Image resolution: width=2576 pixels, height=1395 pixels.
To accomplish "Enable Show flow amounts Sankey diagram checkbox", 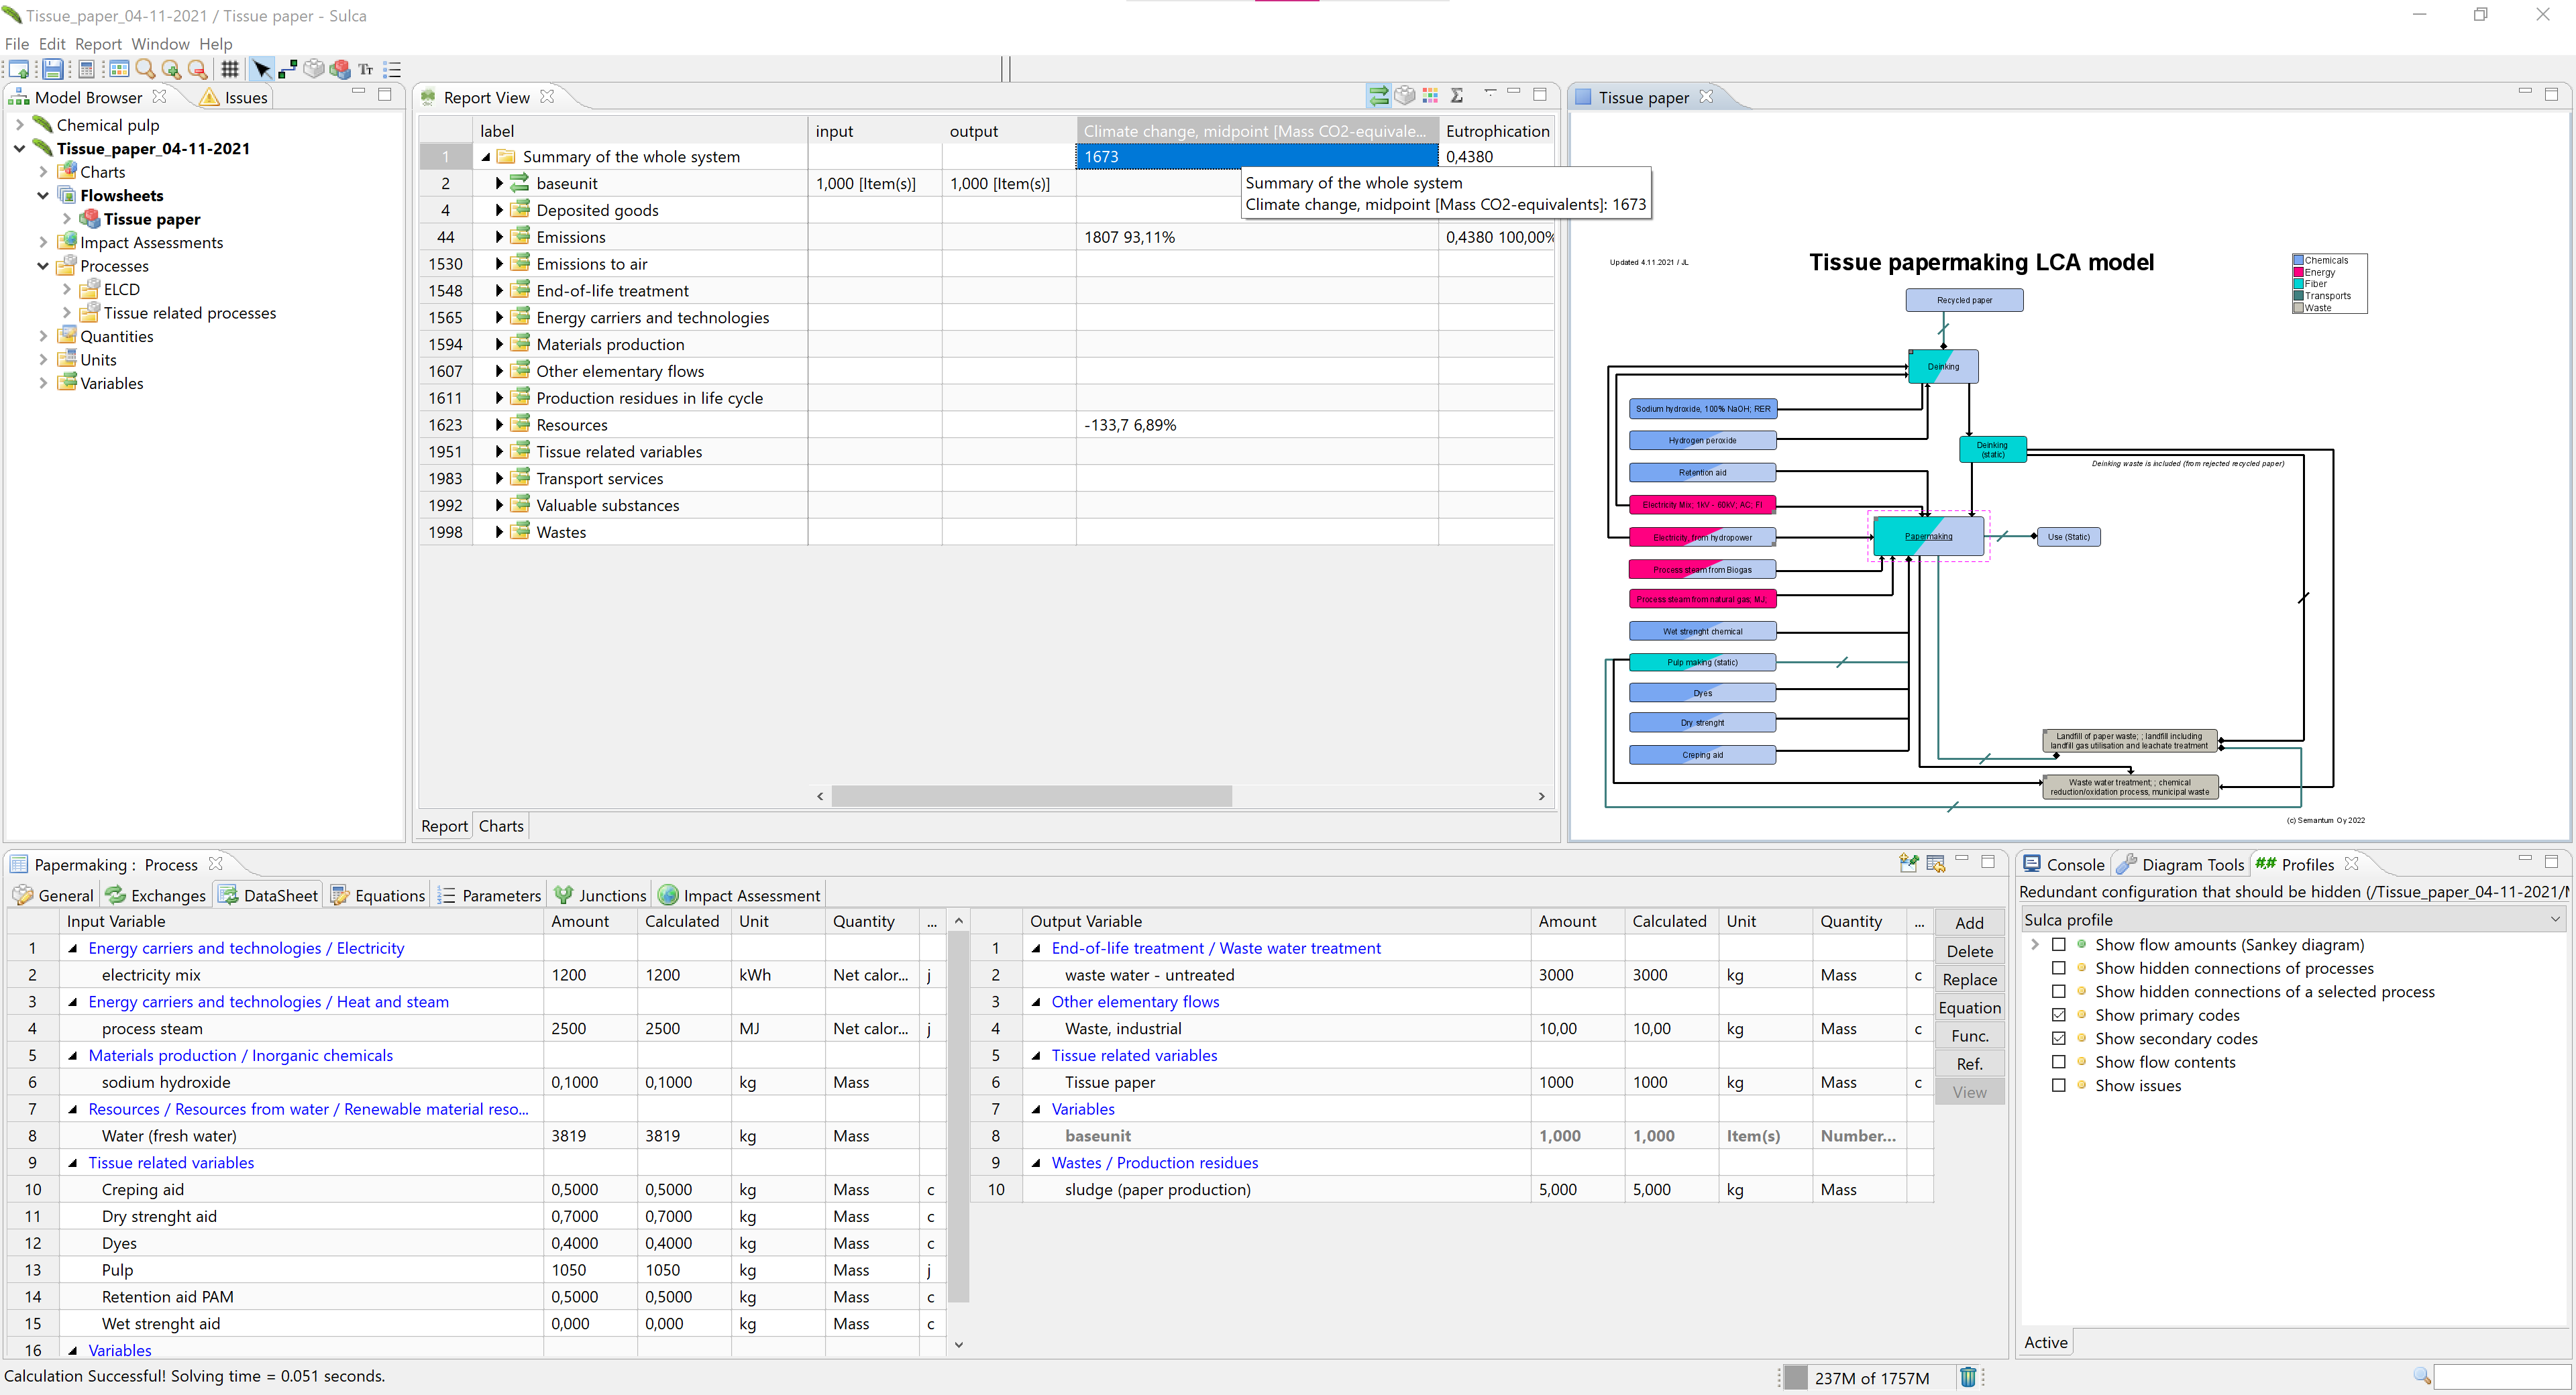I will pyautogui.click(x=2058, y=945).
